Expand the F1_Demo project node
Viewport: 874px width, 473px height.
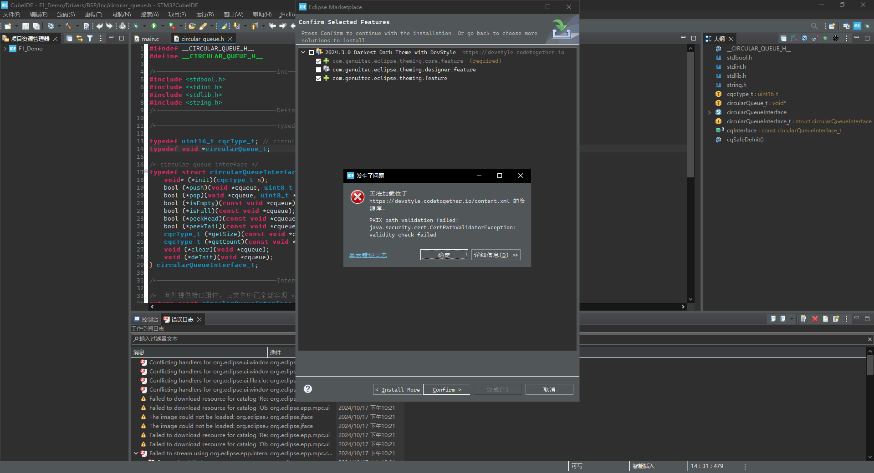5,49
